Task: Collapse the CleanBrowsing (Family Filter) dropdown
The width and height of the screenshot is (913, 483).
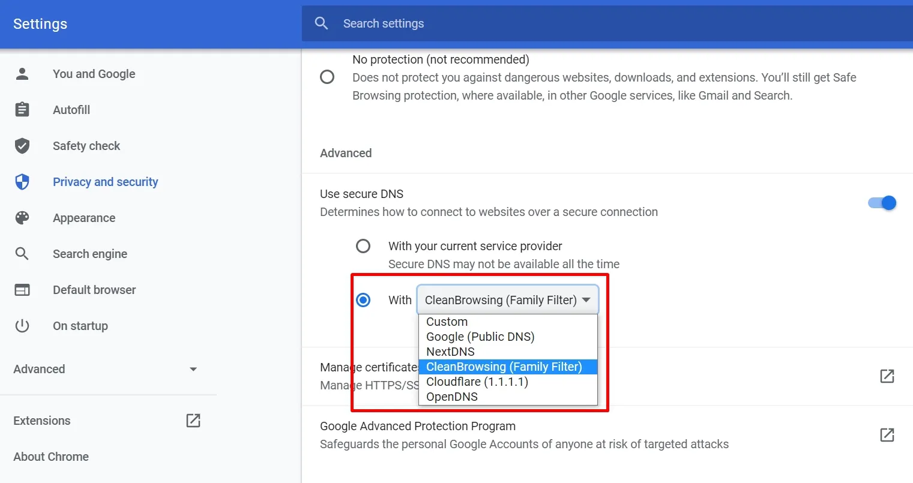Action: (508, 300)
